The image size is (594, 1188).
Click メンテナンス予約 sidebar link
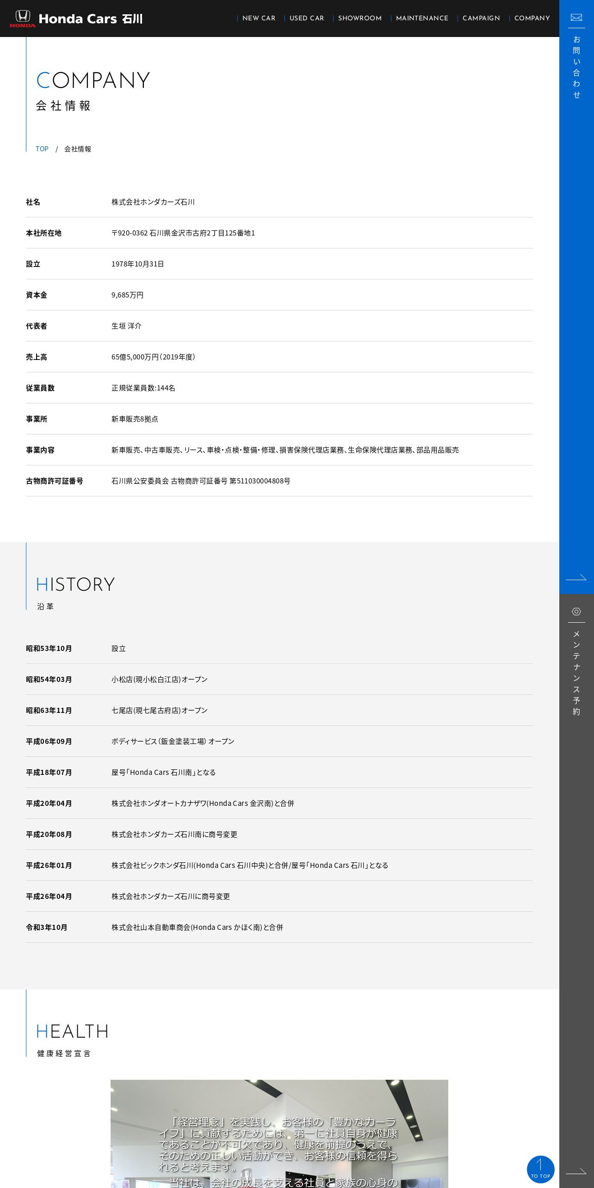576,673
